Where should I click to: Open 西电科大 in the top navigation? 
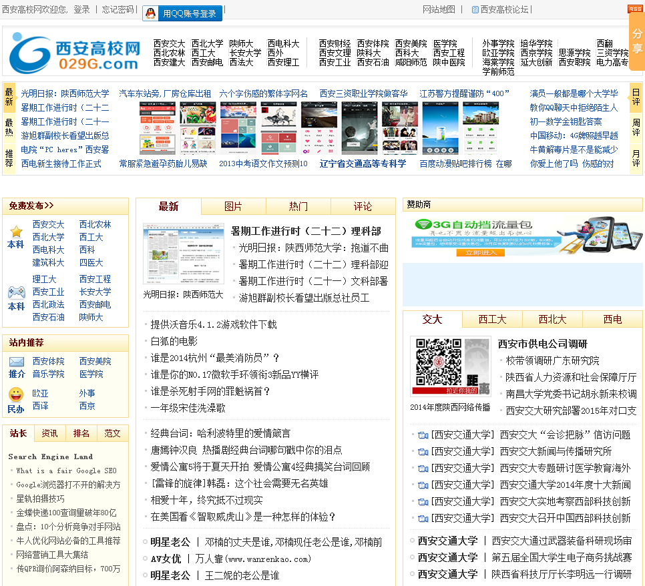(283, 43)
